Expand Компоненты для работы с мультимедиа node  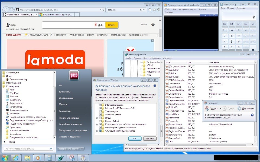click(x=97, y=124)
